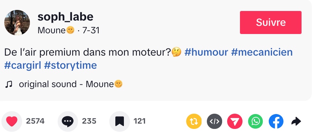Follow soph_labe with the Suivre button

tap(271, 23)
